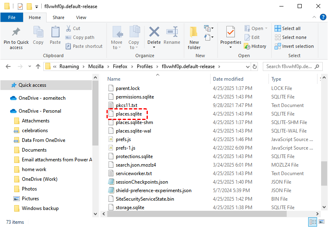Switch to details view in status bar
The height and width of the screenshot is (227, 328).
point(313,222)
